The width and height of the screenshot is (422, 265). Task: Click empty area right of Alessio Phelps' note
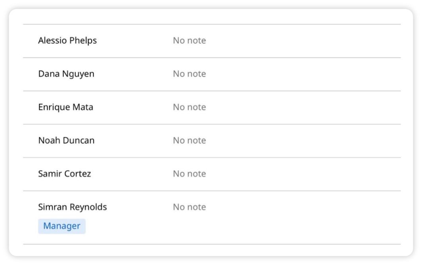click(x=303, y=41)
